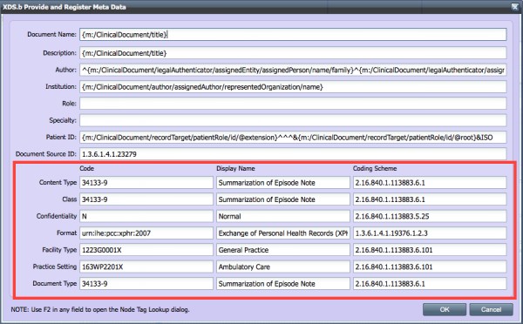
Task: Click the General Practice display name field
Action: [x=282, y=250]
